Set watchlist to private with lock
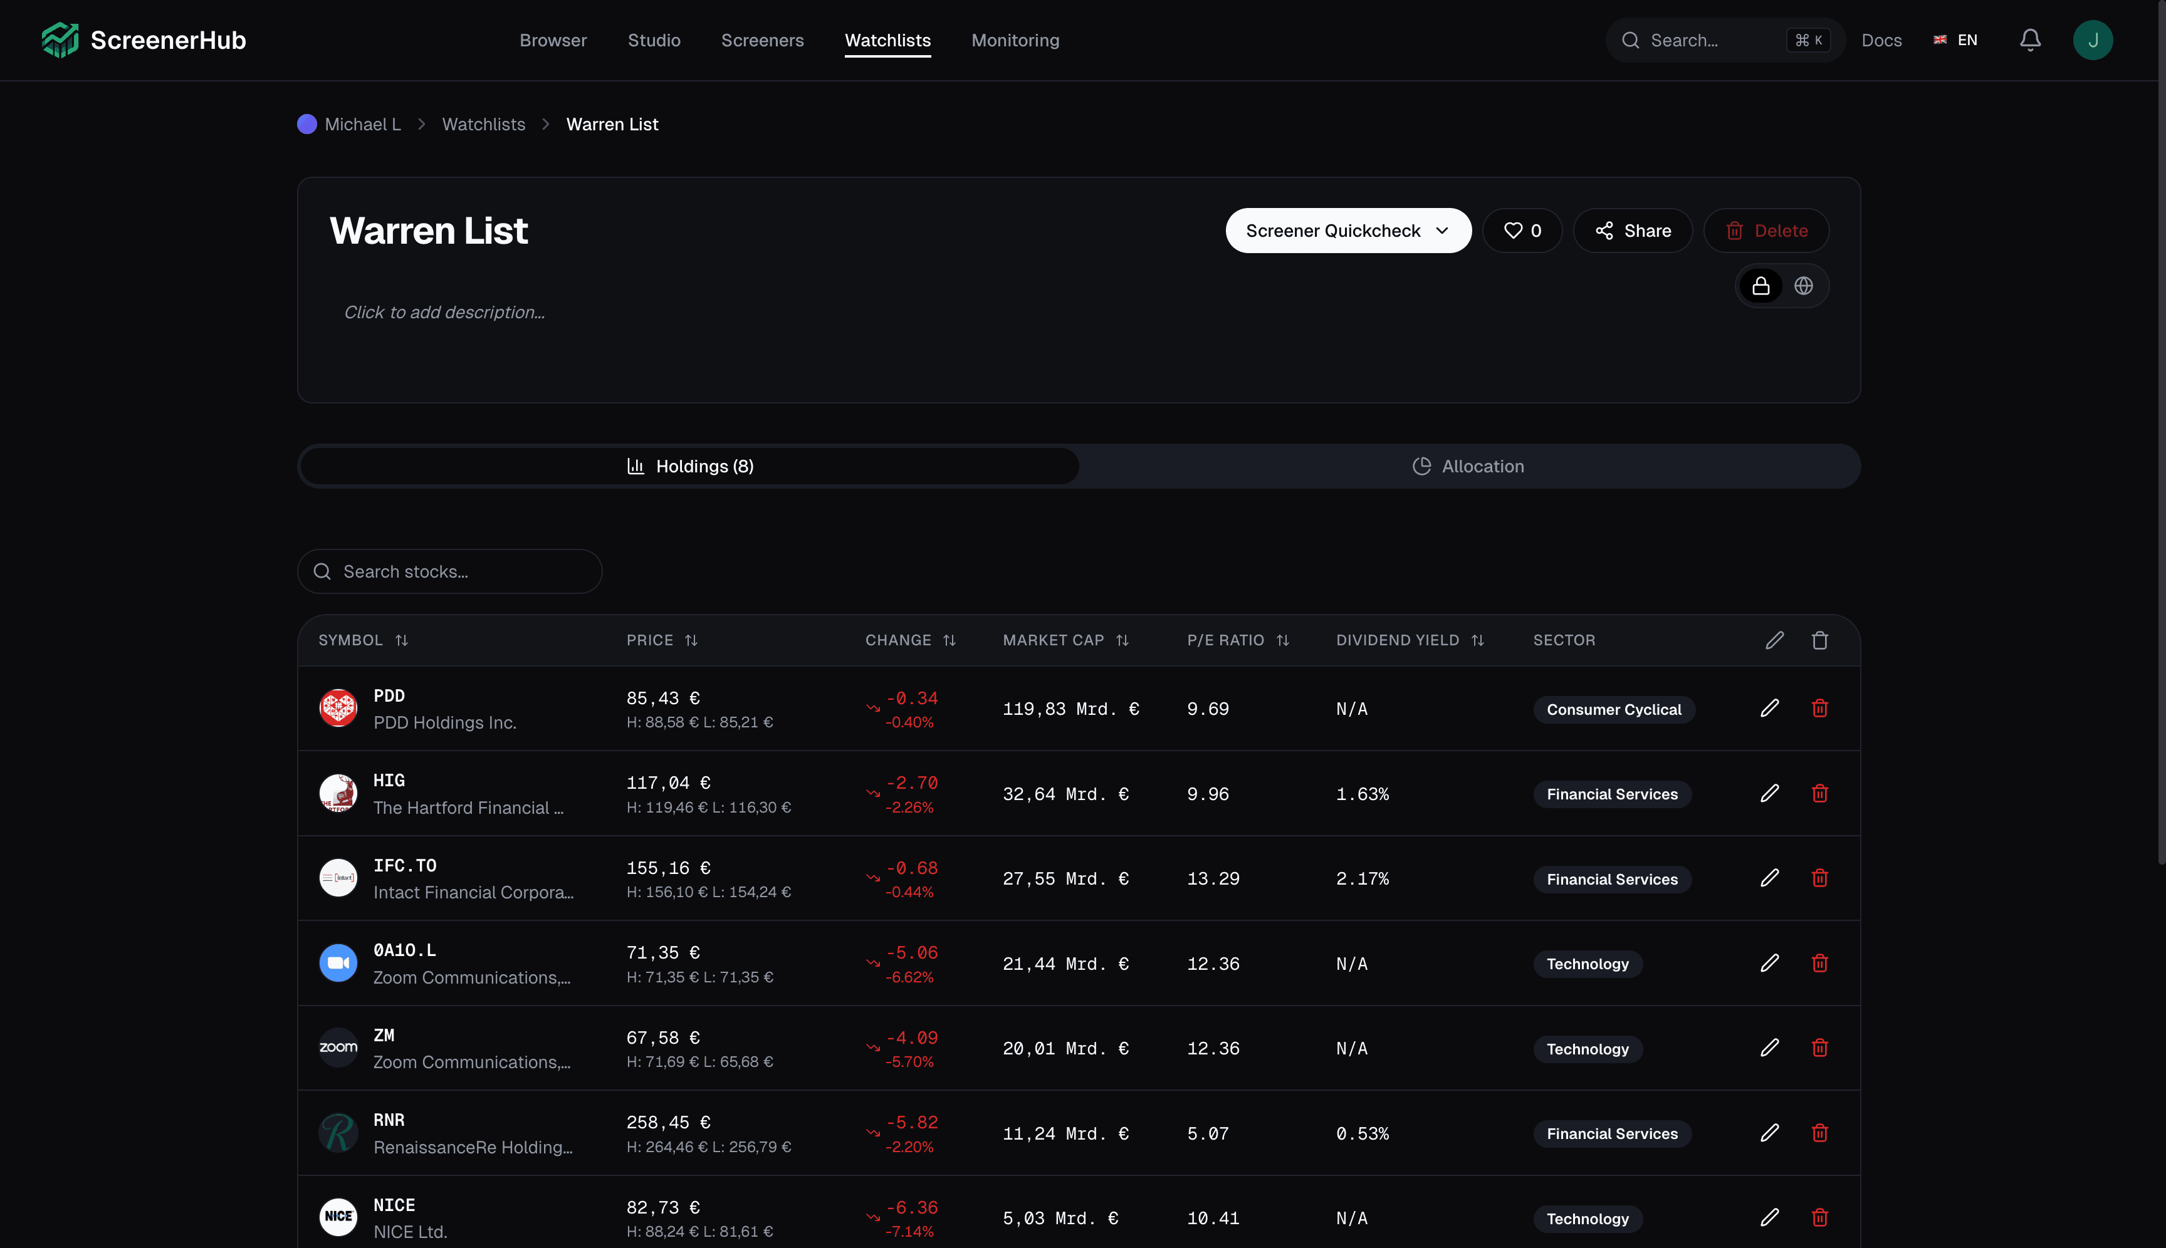 [x=1761, y=286]
